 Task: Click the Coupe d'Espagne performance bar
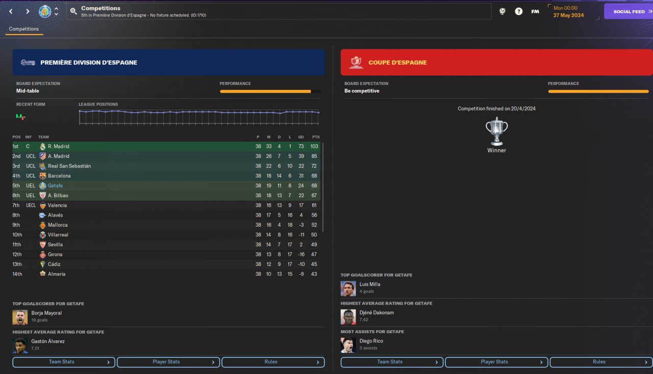pyautogui.click(x=598, y=92)
